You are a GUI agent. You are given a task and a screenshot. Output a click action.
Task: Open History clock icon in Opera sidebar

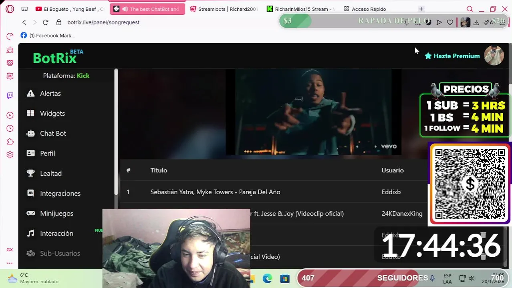[10, 128]
